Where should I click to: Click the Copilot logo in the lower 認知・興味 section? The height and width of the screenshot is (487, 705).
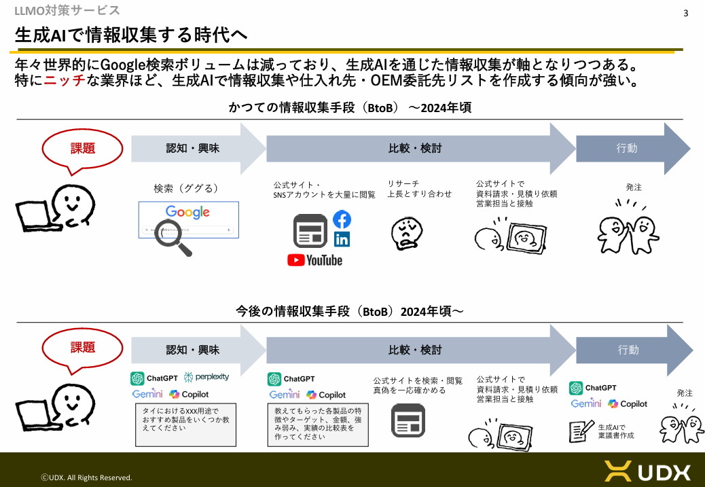189,394
